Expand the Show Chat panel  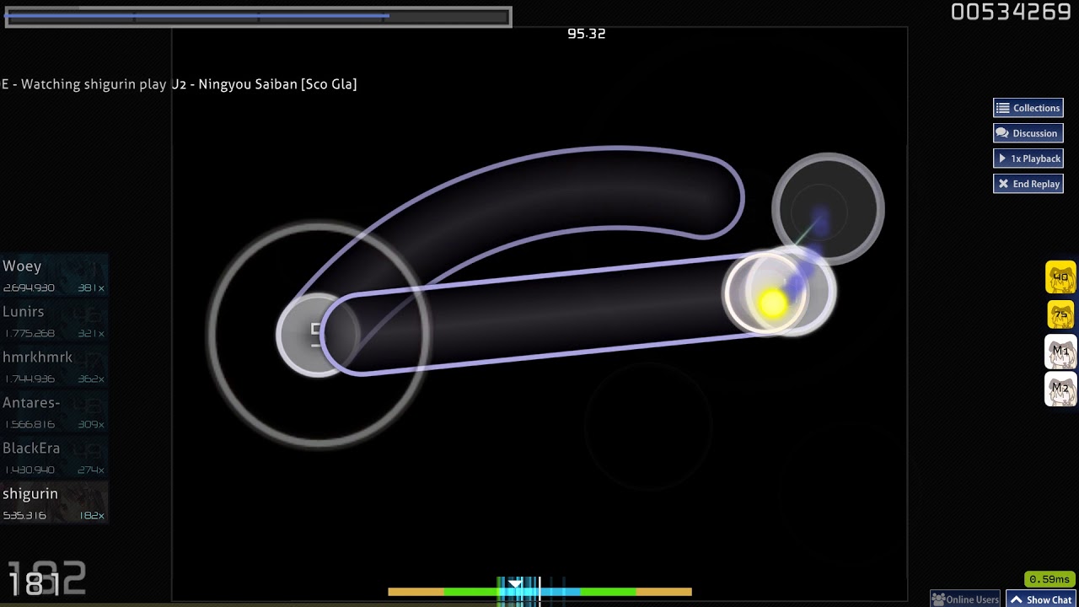(x=1042, y=599)
